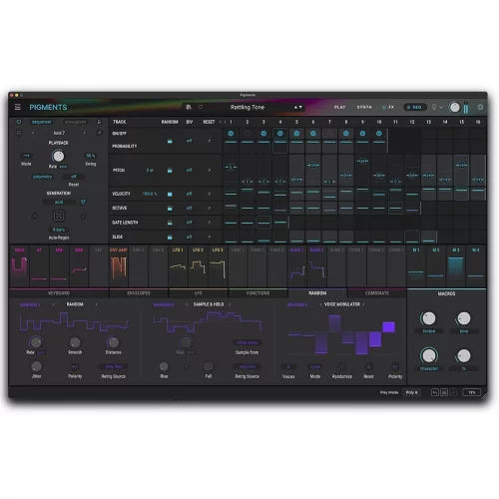Open the Auto-Regen bars dropdown
Screen dimensions: 499x499
point(59,230)
